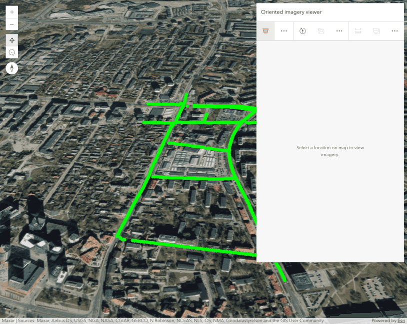Click the show camera location on map icon

[x=320, y=30]
